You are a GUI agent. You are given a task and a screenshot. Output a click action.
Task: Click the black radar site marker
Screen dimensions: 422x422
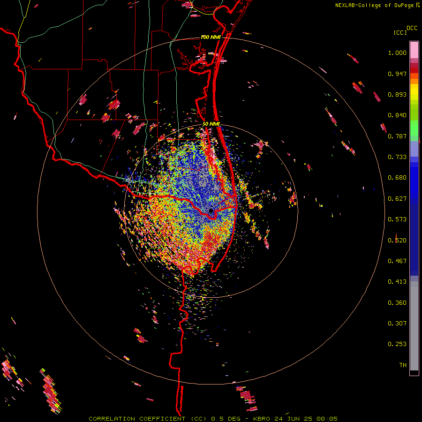(x=211, y=211)
